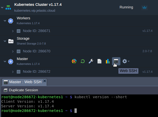Click the 2.0-7.8 tag on Node 286670 row

click(147, 51)
